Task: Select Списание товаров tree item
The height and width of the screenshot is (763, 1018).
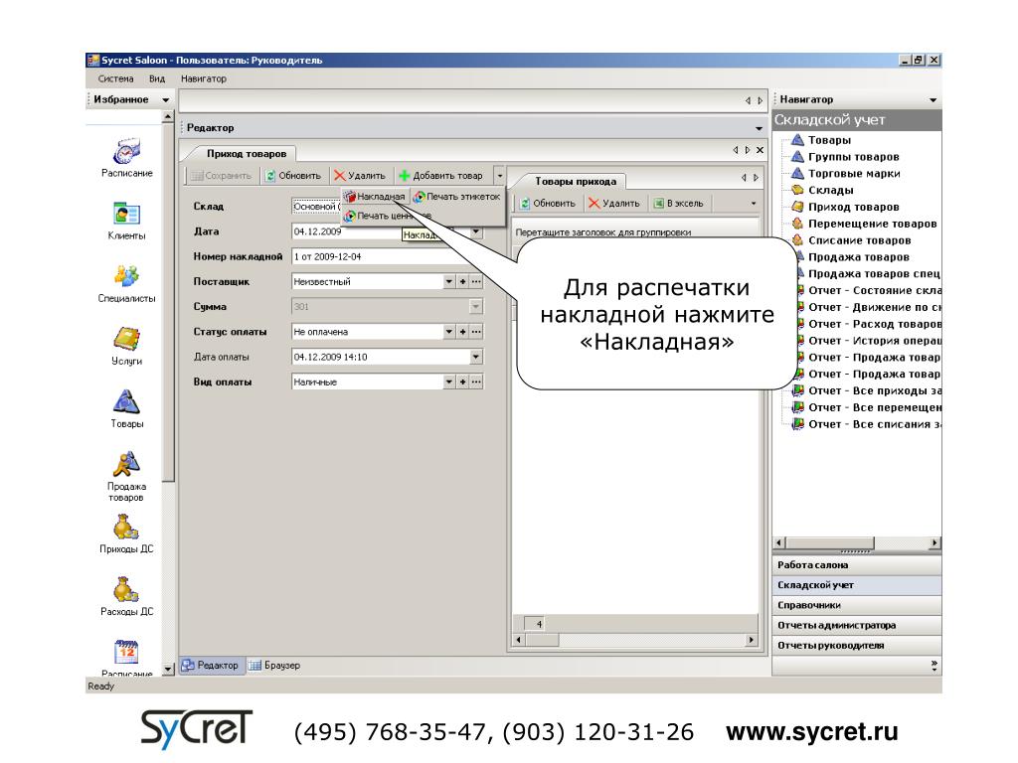Action: pyautogui.click(x=859, y=240)
